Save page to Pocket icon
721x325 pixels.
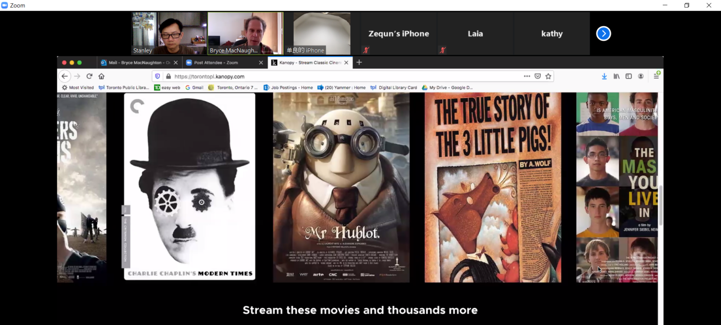pos(538,76)
